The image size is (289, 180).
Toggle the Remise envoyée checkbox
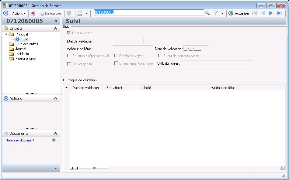point(116,56)
